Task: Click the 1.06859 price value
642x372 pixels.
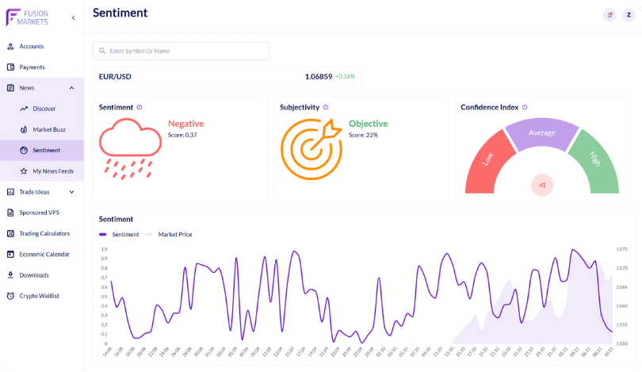Action: (x=319, y=77)
